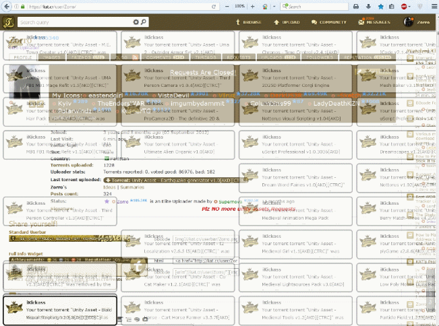The height and width of the screenshot is (326, 439).
Task: Open VistaDevil user link
Action: (x=173, y=96)
